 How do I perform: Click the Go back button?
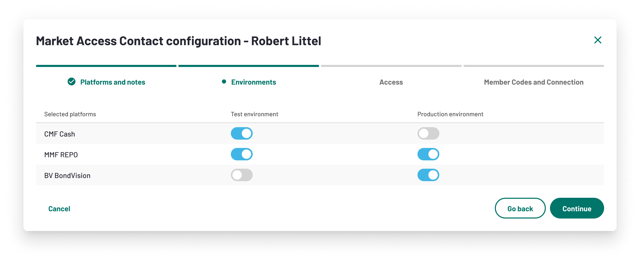pos(520,208)
